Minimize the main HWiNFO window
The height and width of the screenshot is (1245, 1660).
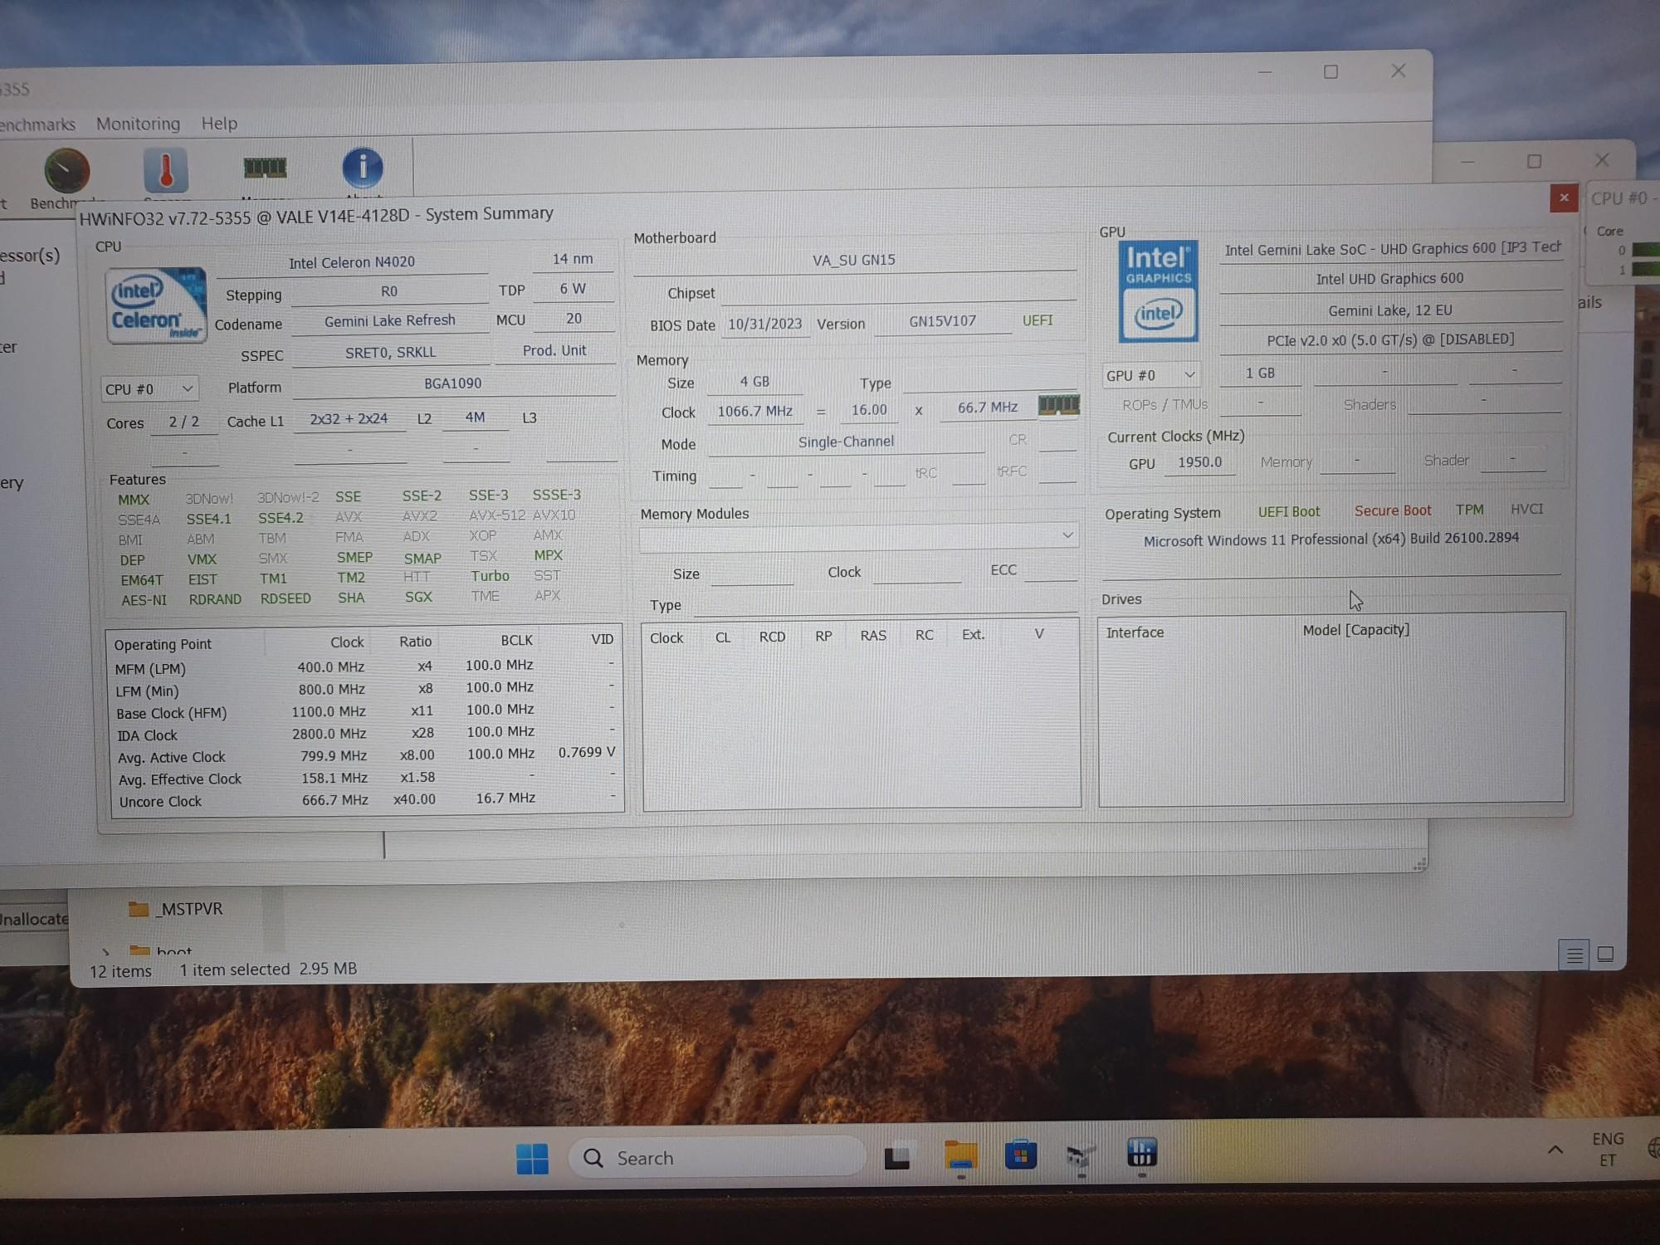pyautogui.click(x=1265, y=72)
